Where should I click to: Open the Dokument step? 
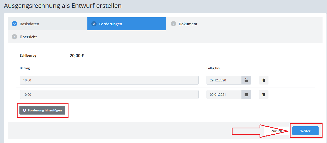[x=206, y=24]
